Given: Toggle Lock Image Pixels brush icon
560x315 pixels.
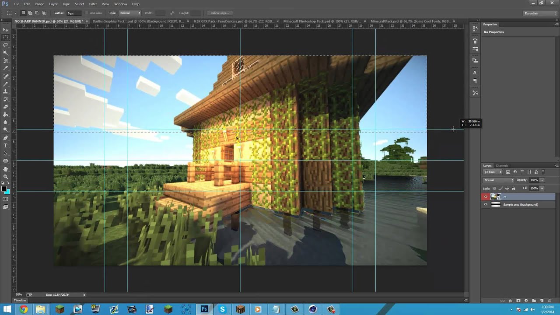Looking at the screenshot, I should [501, 188].
